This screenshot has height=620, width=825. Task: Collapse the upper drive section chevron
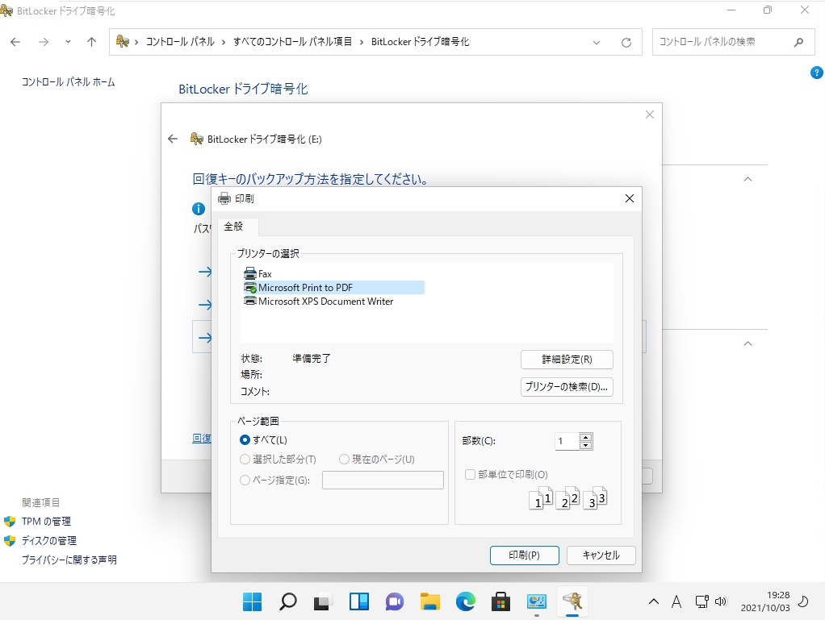click(x=748, y=180)
